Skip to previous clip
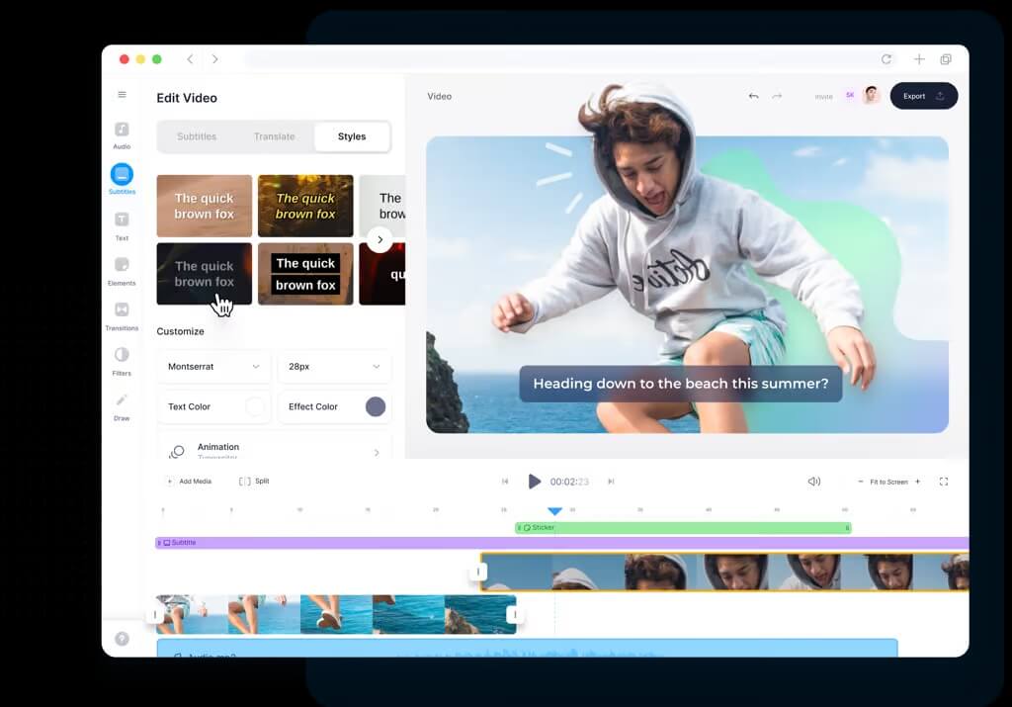The width and height of the screenshot is (1012, 707). (x=505, y=481)
